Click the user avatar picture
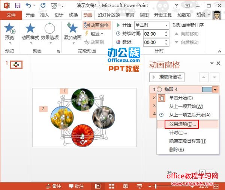The image size is (225, 190). pyautogui.click(x=217, y=15)
